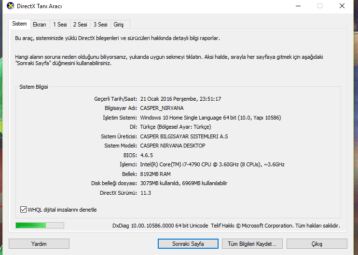Click computer name CASPER_NIRVANA
Screen dimensions: 358x255
pyautogui.click(x=162, y=108)
